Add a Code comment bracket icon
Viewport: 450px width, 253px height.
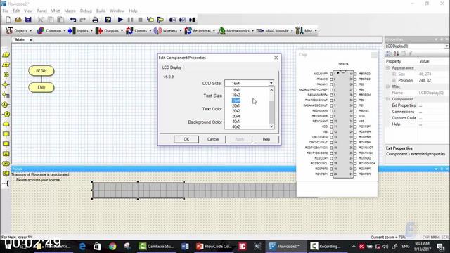pyautogui.click(x=6, y=183)
